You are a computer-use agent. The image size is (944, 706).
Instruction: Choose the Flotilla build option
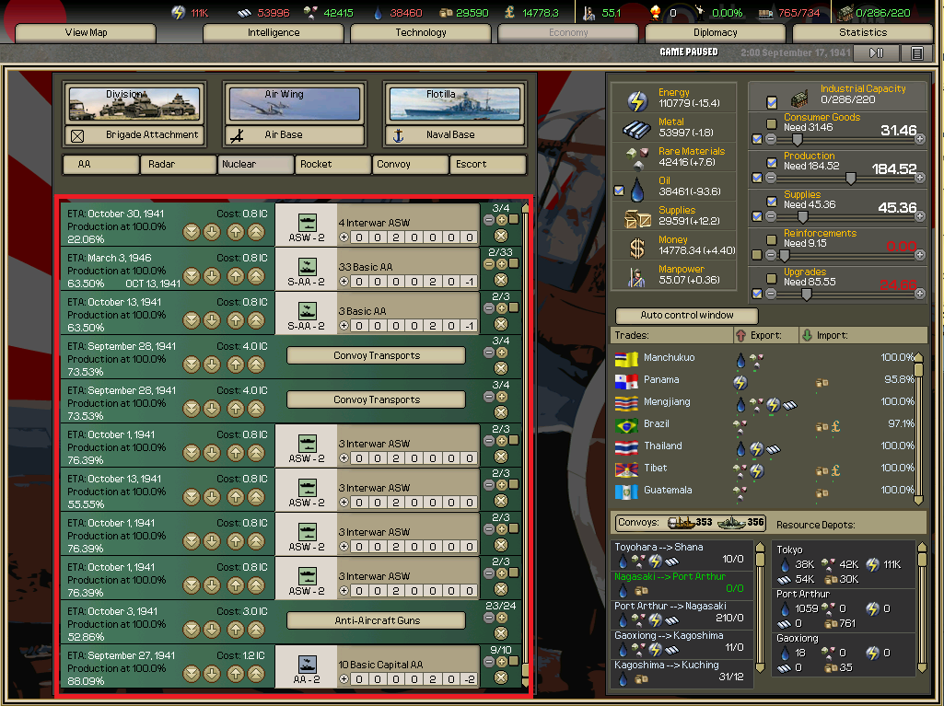click(x=455, y=103)
